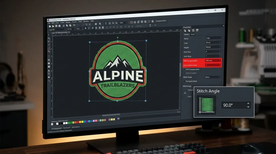This screenshot has height=154, width=276.
Task: Click the copy icon in the toolbar
Action: (67, 26)
